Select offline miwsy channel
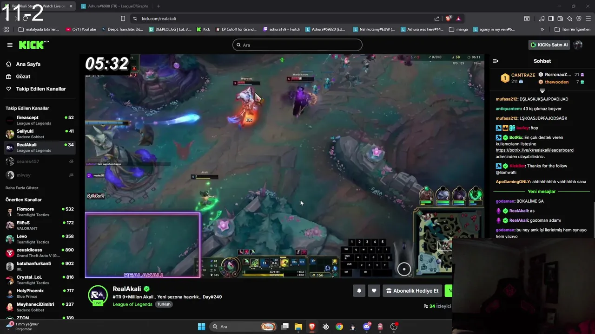Viewport: 595px width, 334px height. [x=40, y=175]
